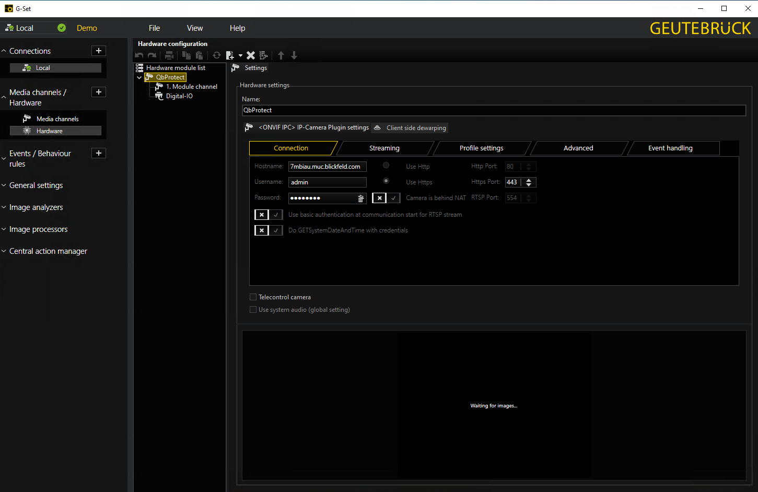Click the add new hardware module icon
This screenshot has width=758, height=492.
[x=230, y=55]
